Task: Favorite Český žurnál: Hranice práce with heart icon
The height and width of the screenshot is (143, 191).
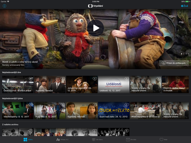Action: [31, 79]
